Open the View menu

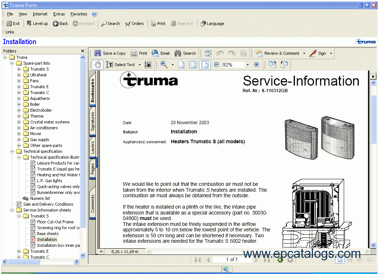pyautogui.click(x=23, y=14)
